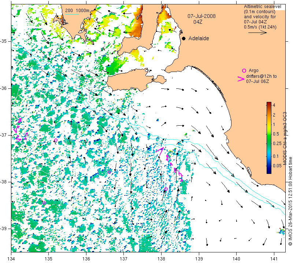293x263 pixels.
Task: Click colorbar tick value '0.25'
Action: pyautogui.click(x=277, y=143)
